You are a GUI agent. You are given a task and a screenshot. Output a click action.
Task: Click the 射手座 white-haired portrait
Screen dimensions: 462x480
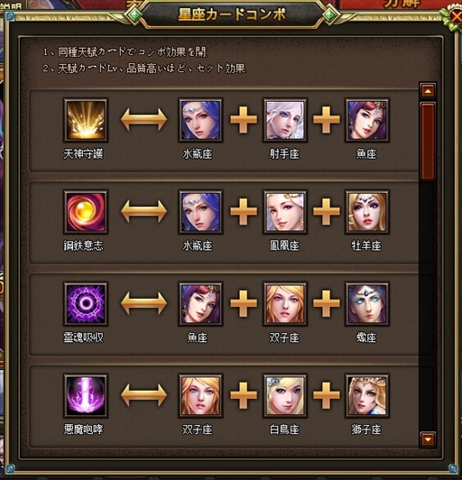click(x=285, y=120)
